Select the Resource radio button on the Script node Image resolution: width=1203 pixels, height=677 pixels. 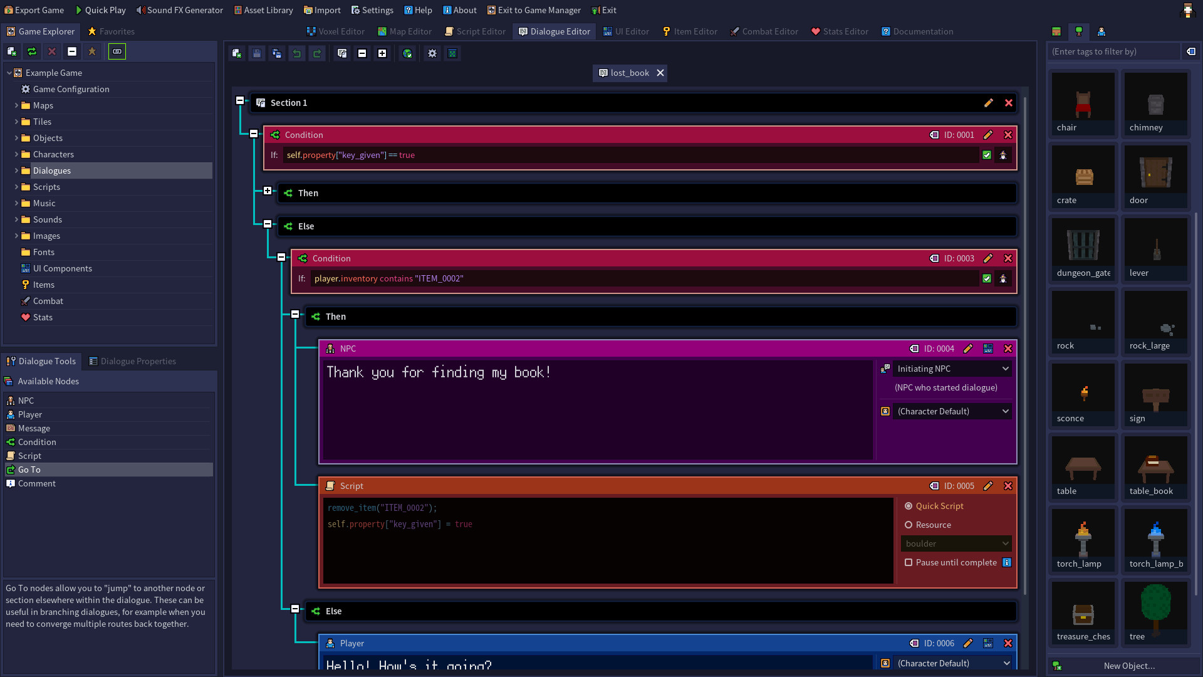(909, 525)
